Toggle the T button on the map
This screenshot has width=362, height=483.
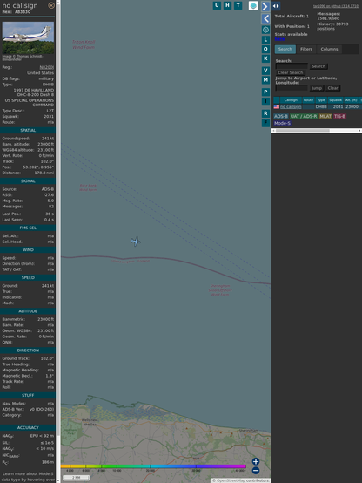click(238, 5)
